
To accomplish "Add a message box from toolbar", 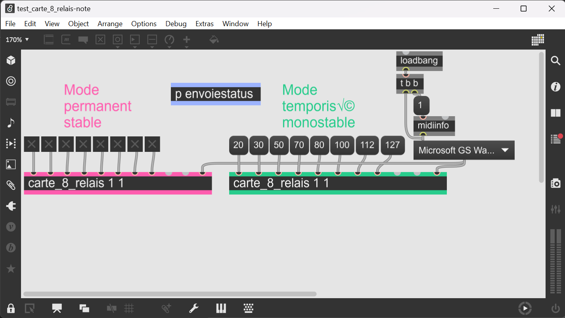I will [x=66, y=40].
